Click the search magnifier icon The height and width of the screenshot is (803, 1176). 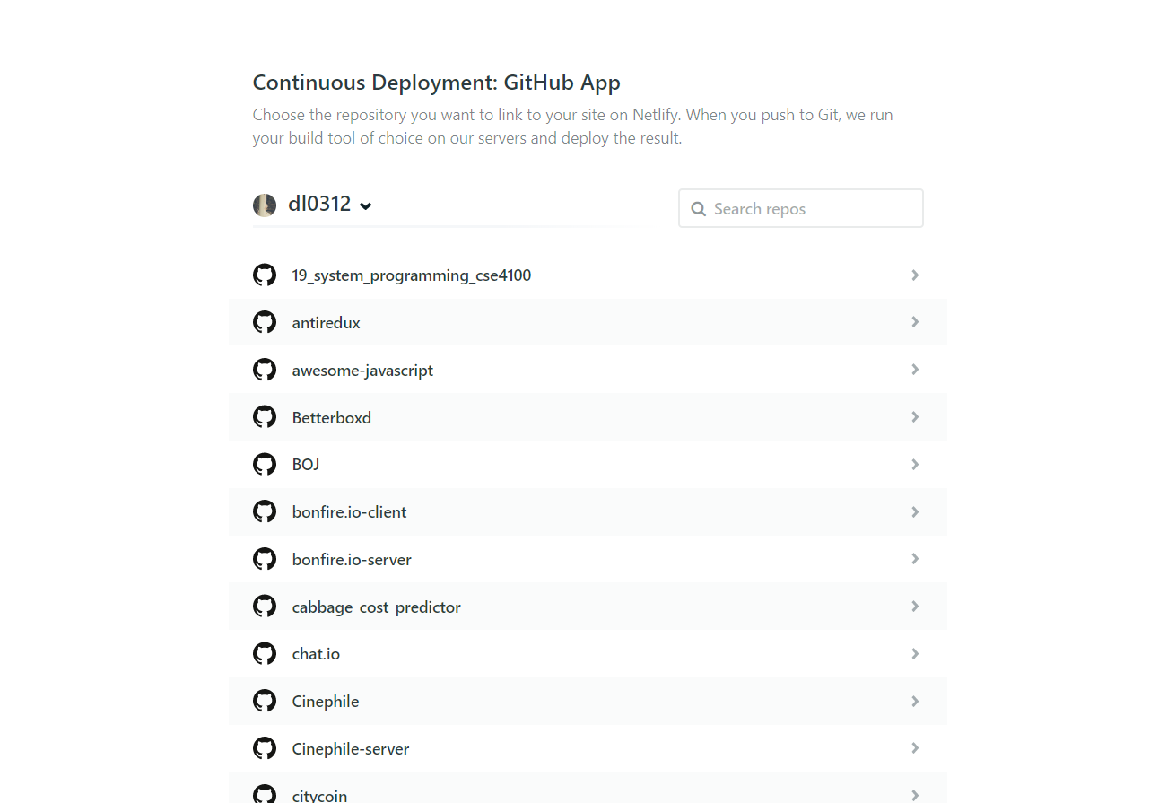pos(698,209)
